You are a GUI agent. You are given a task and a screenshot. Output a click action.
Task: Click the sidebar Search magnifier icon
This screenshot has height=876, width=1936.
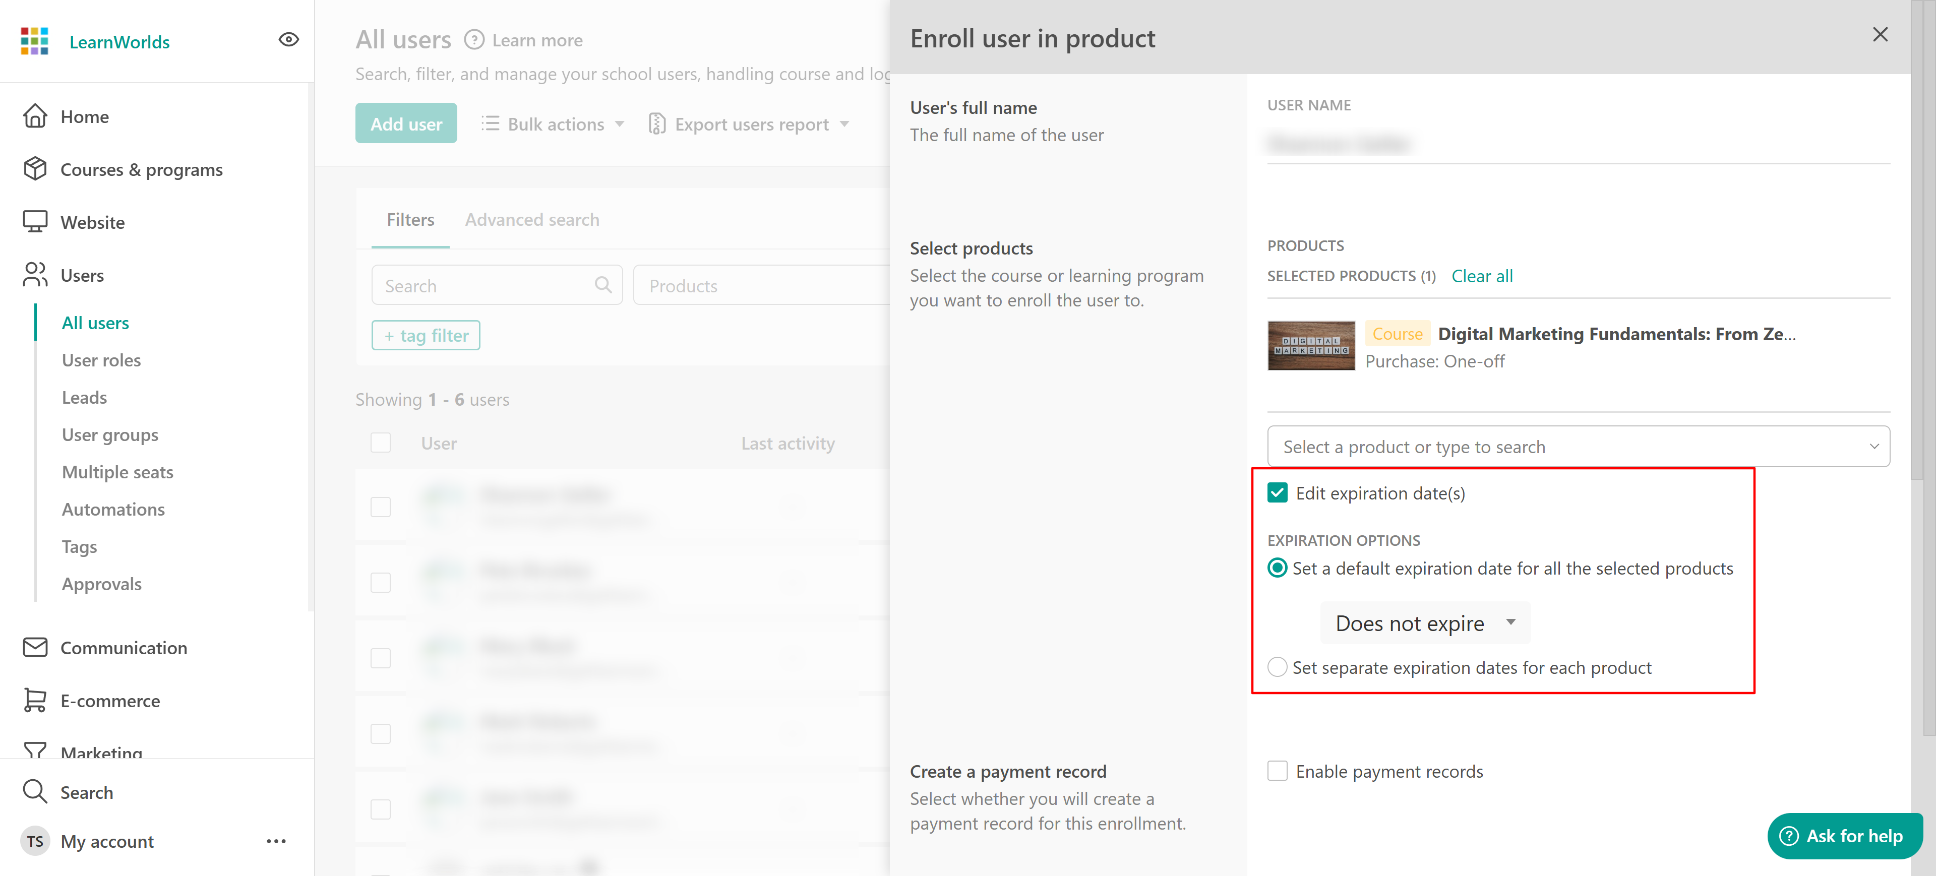tap(35, 791)
